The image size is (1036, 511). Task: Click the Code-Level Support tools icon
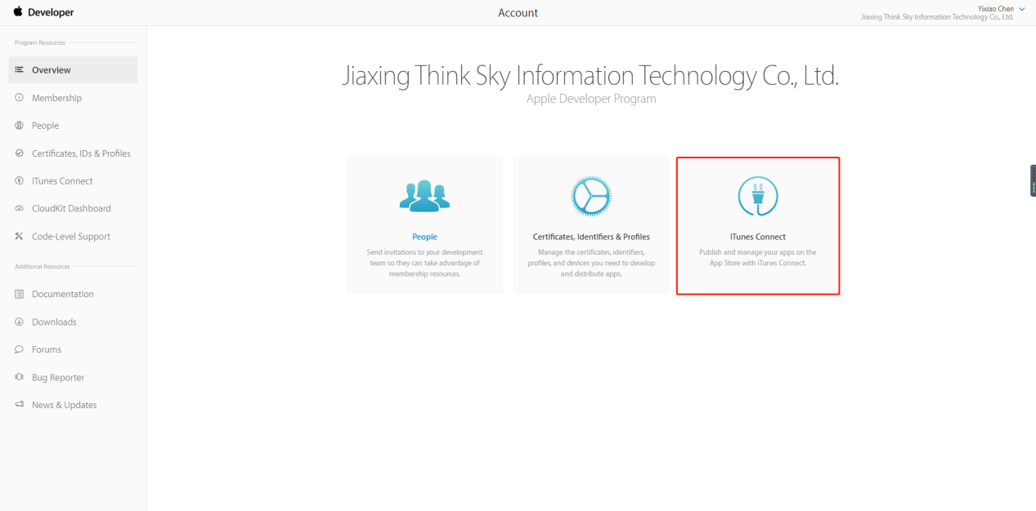point(19,236)
